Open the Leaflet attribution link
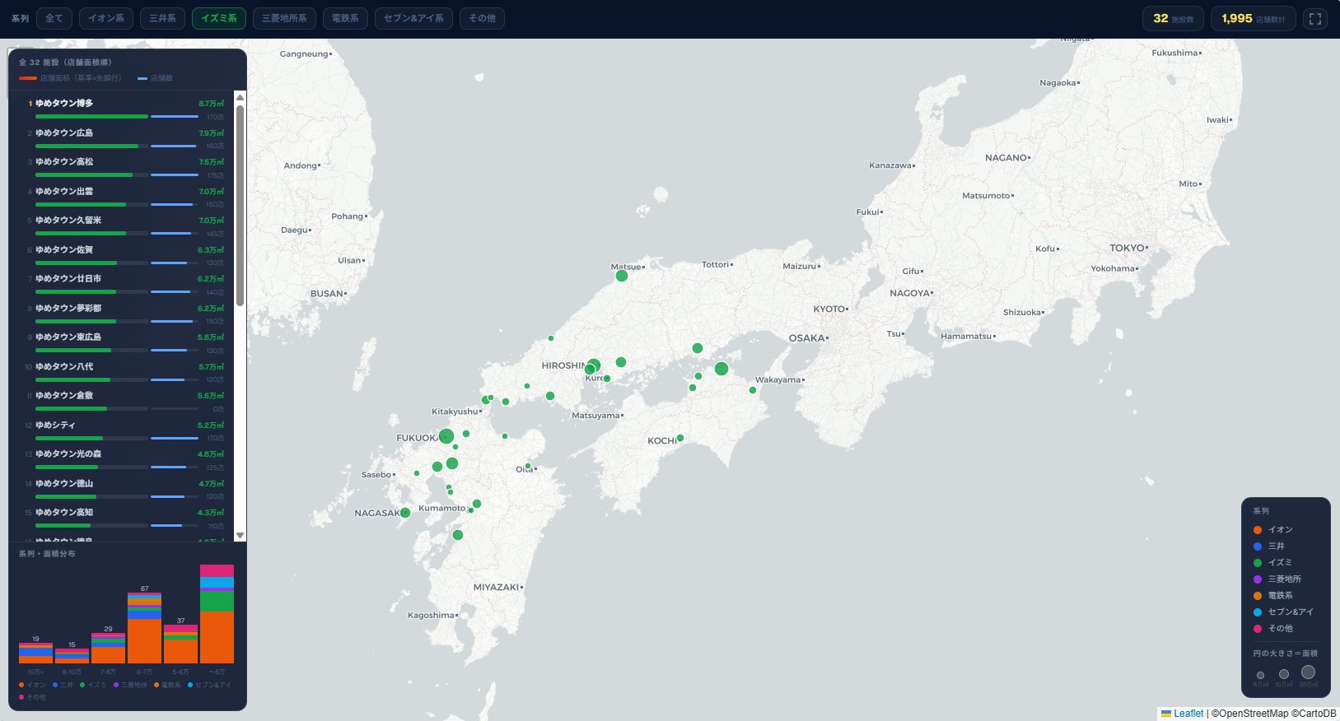1340x721 pixels. point(1188,714)
